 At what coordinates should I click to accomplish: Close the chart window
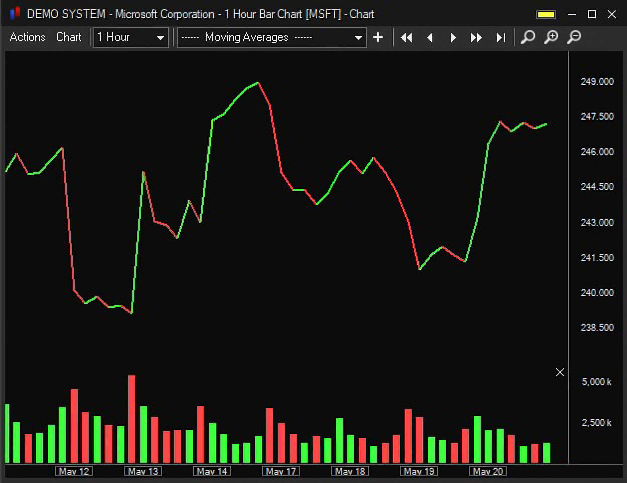tap(612, 14)
